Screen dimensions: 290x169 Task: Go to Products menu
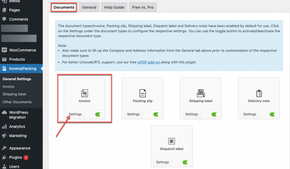pyautogui.click(x=17, y=59)
